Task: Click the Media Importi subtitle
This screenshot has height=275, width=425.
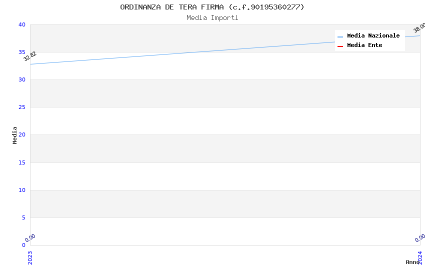Action: pyautogui.click(x=212, y=18)
